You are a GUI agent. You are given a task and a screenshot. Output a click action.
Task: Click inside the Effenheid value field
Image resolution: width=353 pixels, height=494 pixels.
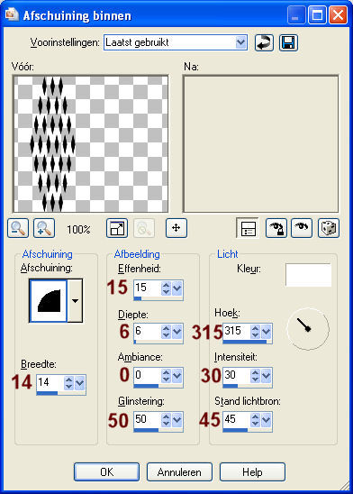[148, 288]
